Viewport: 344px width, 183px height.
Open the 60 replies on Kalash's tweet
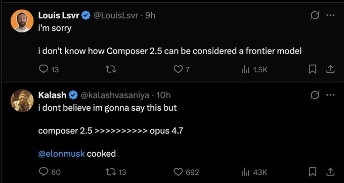(x=50, y=172)
